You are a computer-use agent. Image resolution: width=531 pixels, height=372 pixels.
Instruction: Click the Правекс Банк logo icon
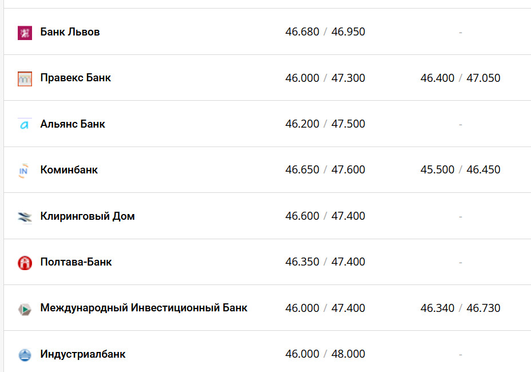click(x=25, y=78)
